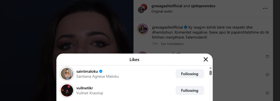The height and width of the screenshot is (101, 280).
Task: Open the saintmaloku profile picture
Action: coord(67,74)
